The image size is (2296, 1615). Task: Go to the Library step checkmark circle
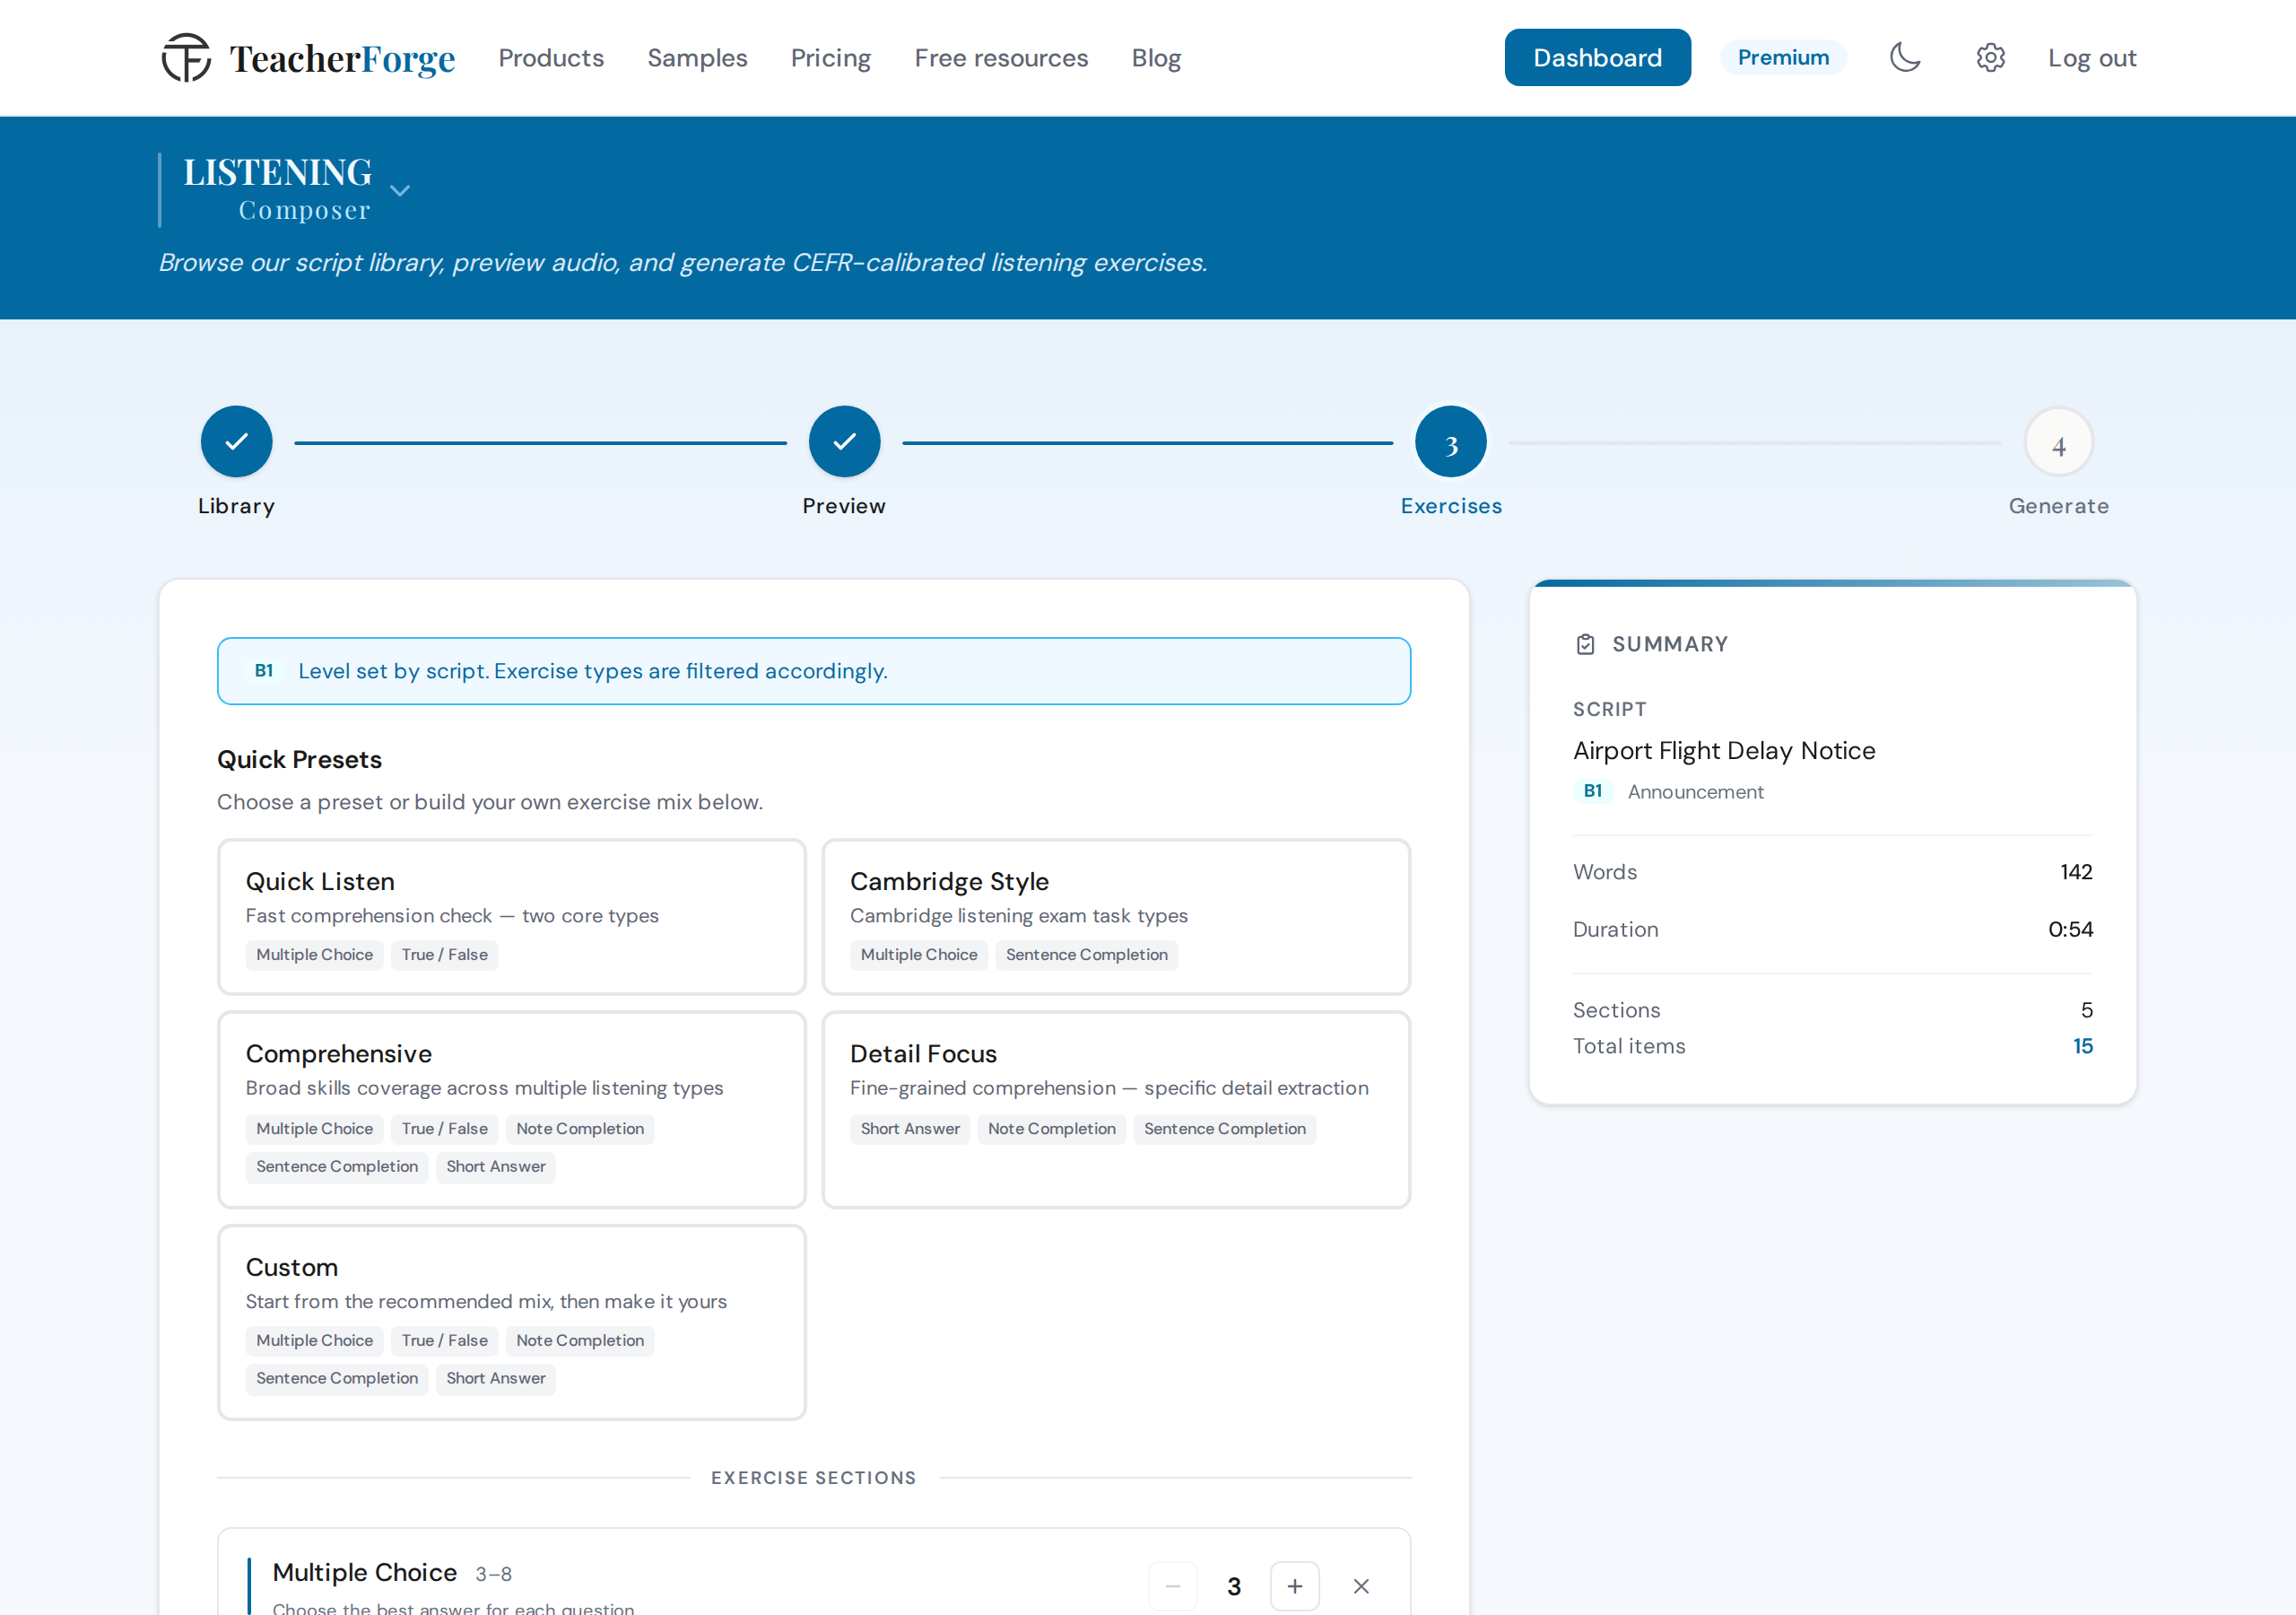click(236, 441)
